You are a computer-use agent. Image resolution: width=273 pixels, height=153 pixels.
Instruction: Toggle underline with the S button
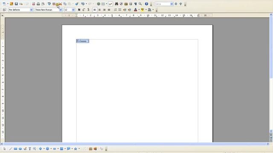coord(88,10)
